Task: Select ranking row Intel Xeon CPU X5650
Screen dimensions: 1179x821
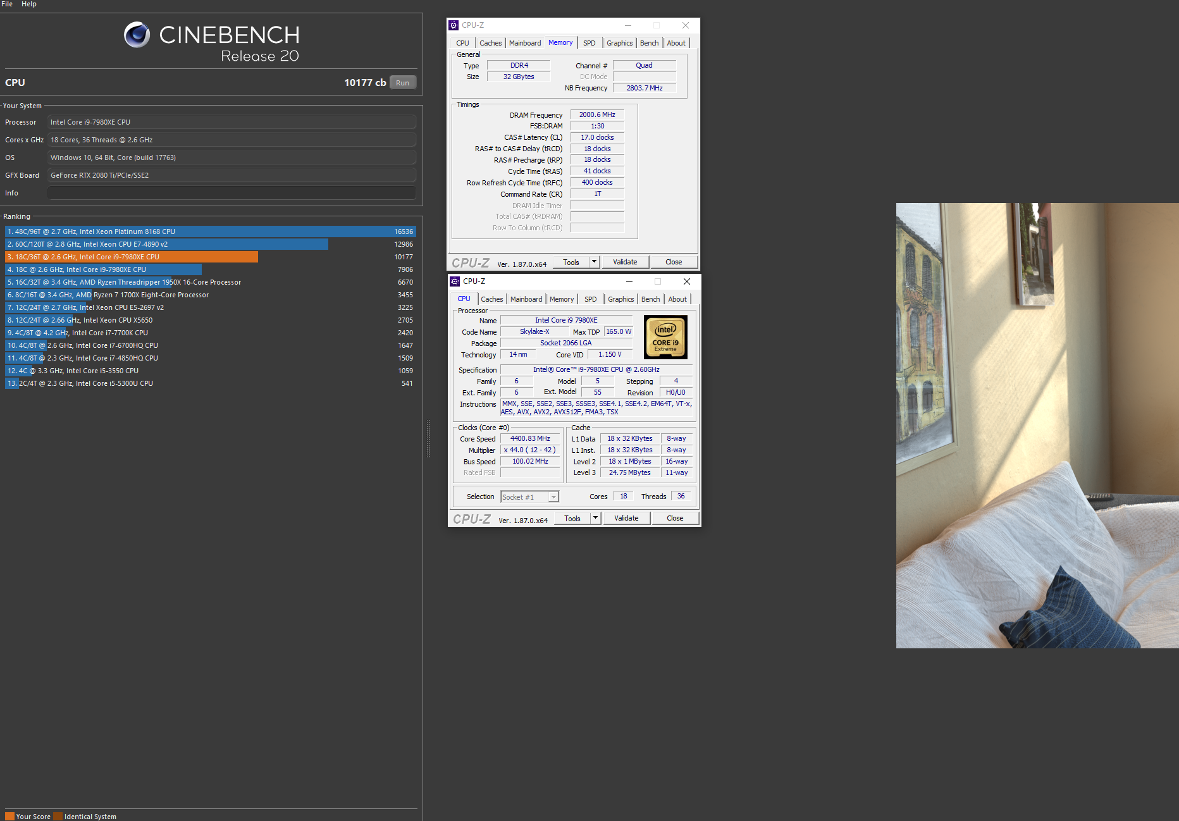Action: tap(210, 320)
